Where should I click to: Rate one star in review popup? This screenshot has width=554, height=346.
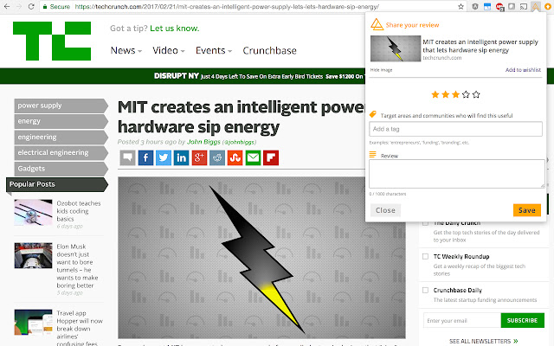pyautogui.click(x=435, y=94)
